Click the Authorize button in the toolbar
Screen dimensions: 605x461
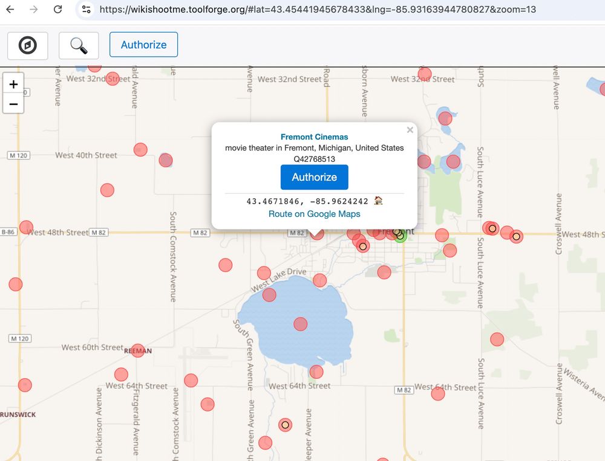pos(143,45)
